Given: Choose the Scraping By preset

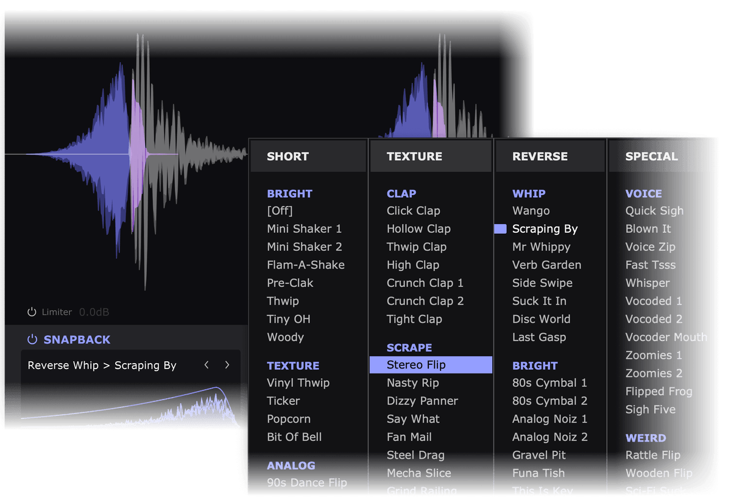Looking at the screenshot, I should [545, 229].
